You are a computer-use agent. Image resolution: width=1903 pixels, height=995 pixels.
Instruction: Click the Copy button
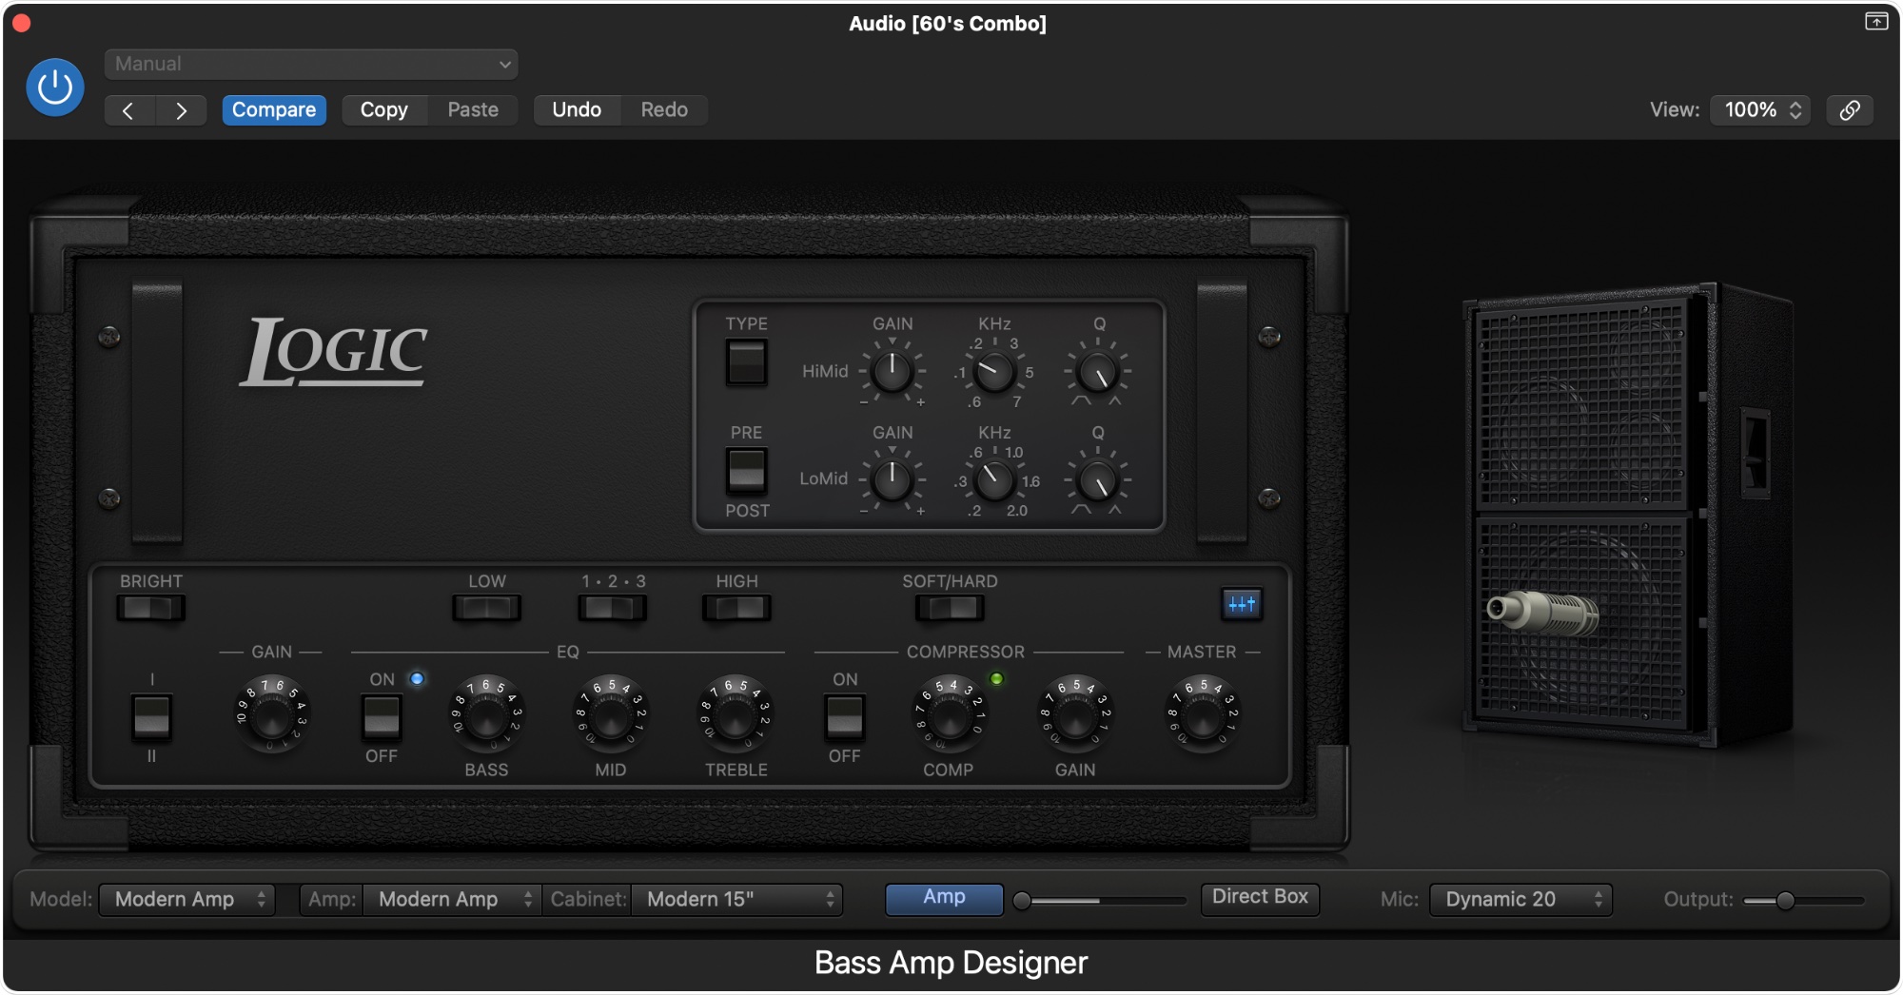(x=383, y=110)
